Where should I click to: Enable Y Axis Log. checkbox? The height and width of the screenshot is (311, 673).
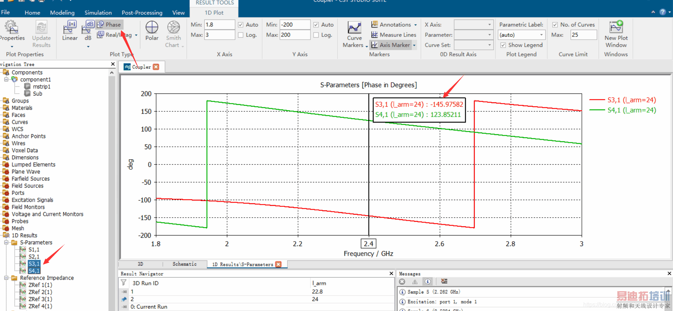316,35
